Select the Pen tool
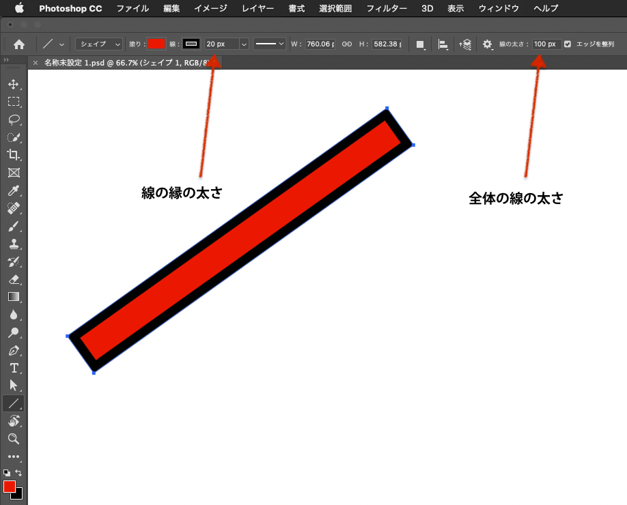The image size is (627, 505). [14, 350]
